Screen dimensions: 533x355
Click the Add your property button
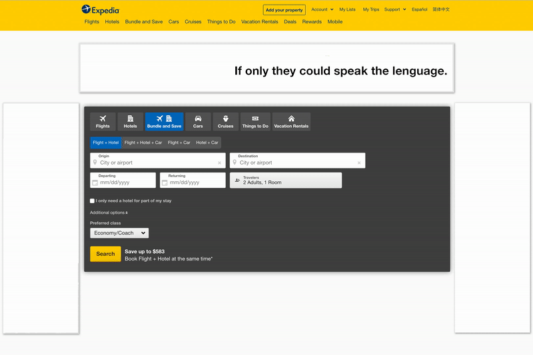tap(284, 10)
